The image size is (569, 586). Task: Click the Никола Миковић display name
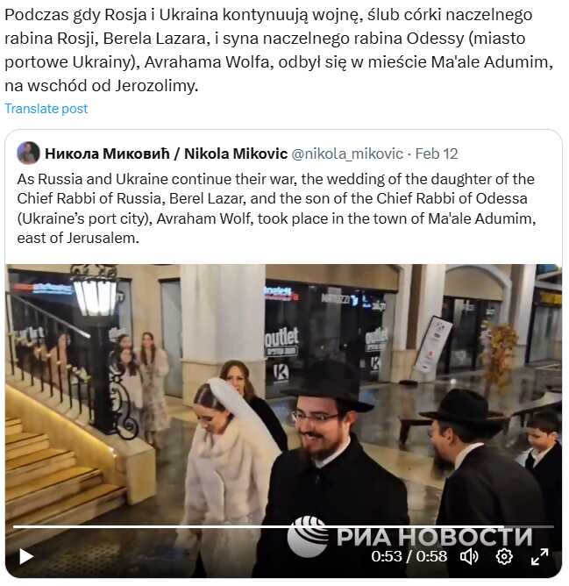tap(107, 154)
